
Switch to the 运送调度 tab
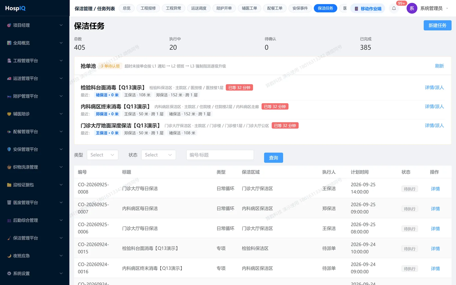click(199, 8)
